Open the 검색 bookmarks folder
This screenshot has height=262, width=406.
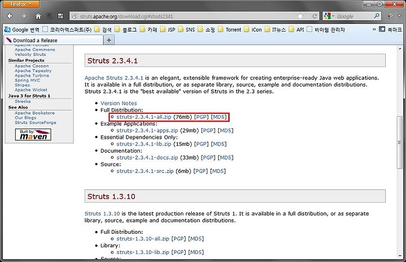pyautogui.click(x=103, y=29)
